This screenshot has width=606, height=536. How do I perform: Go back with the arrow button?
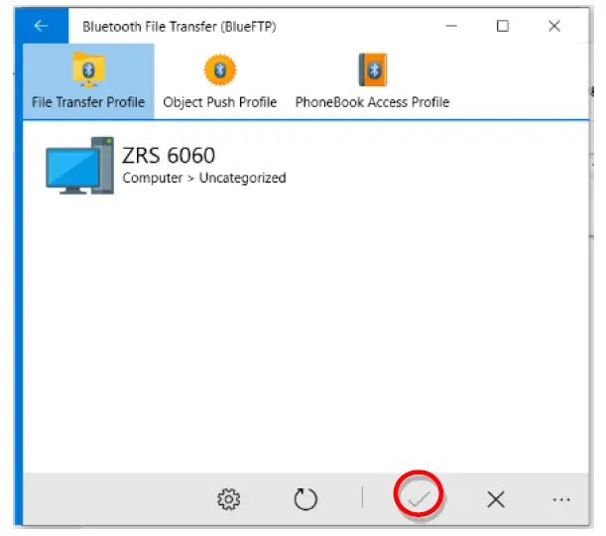point(42,26)
